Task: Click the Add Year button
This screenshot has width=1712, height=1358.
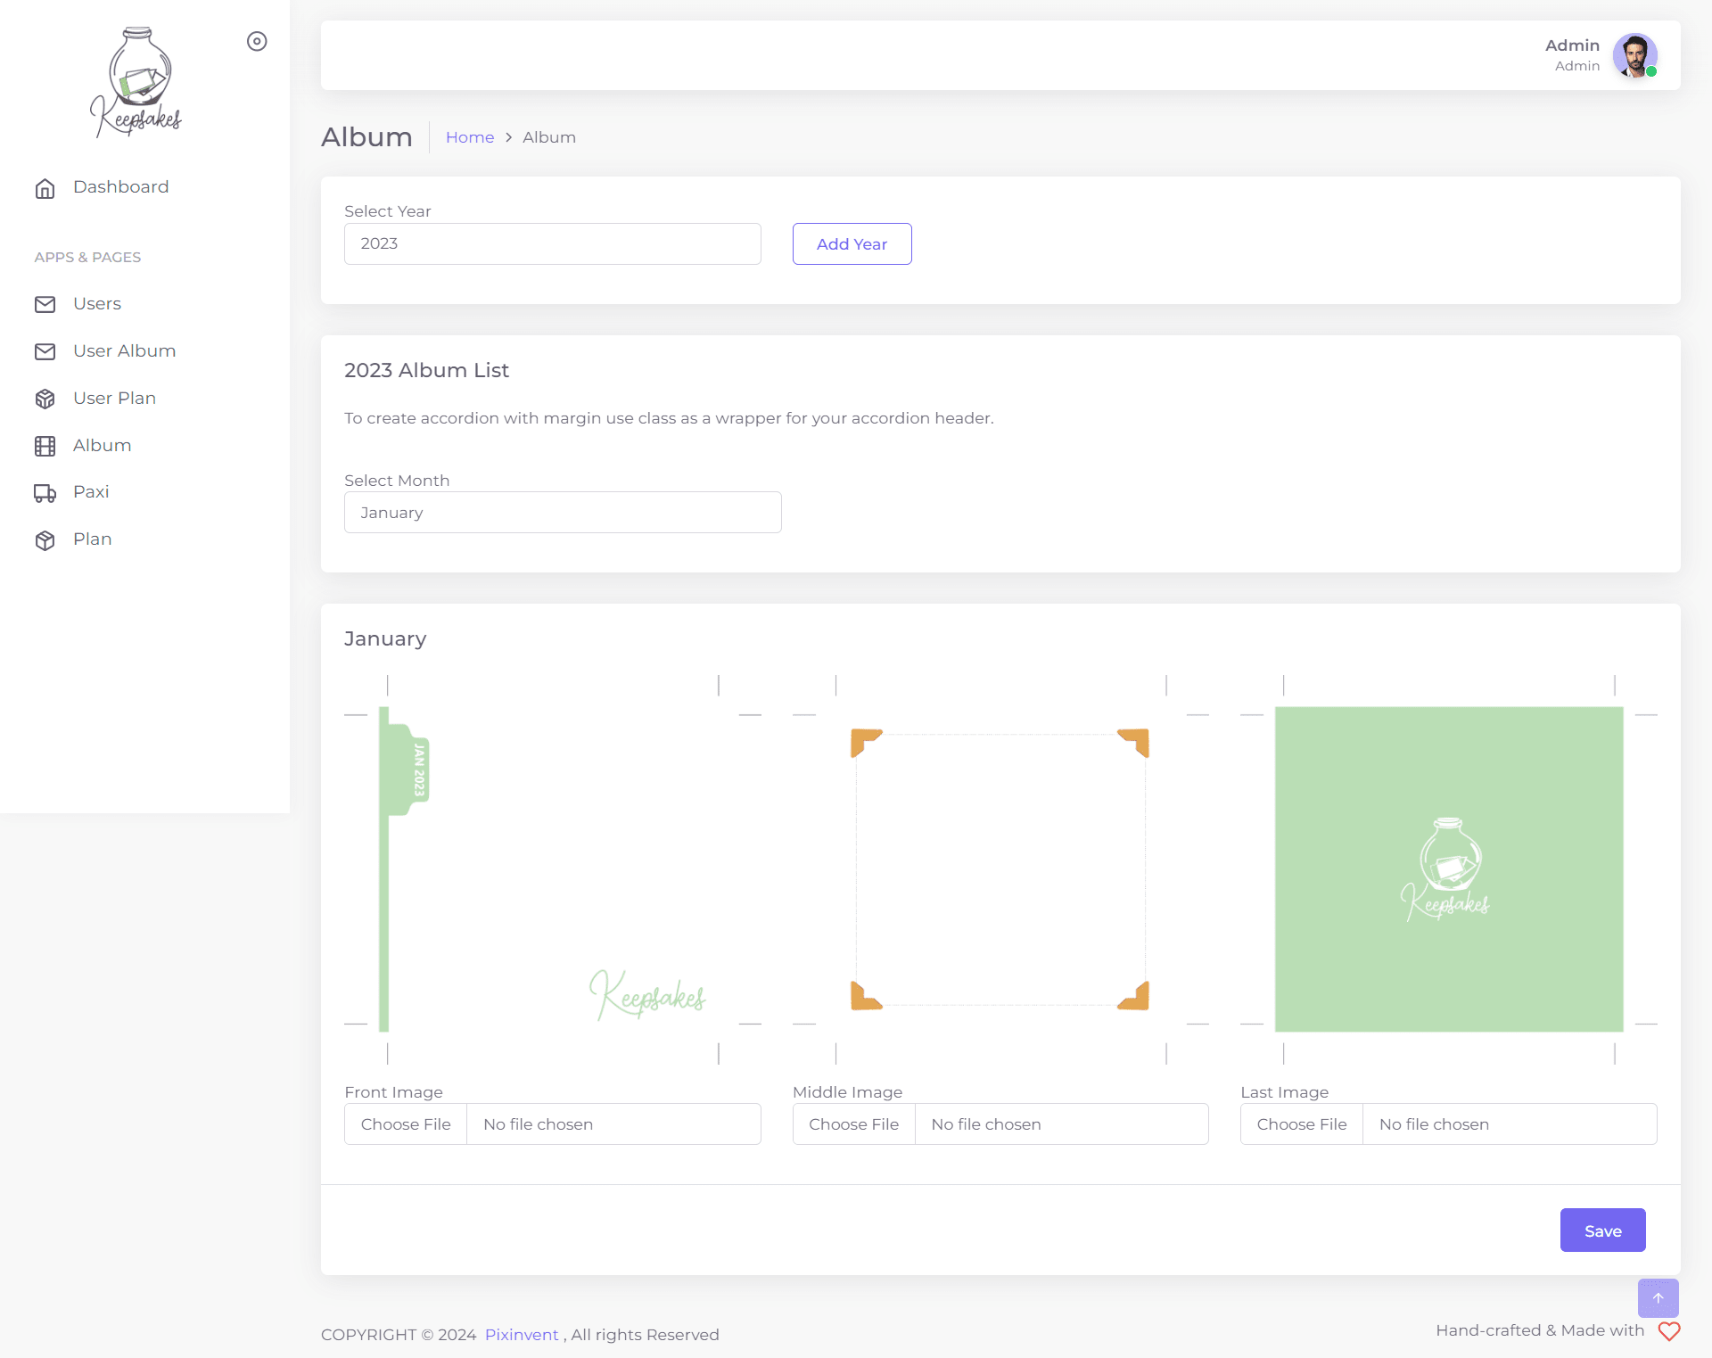Action: click(852, 243)
